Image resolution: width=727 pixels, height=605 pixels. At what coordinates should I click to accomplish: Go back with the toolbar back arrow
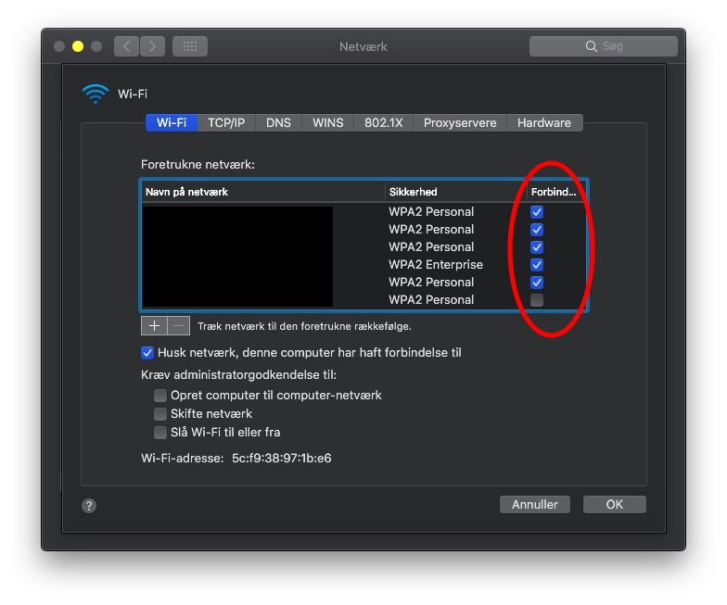click(x=126, y=46)
